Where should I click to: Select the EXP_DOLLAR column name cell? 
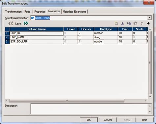click(37, 42)
